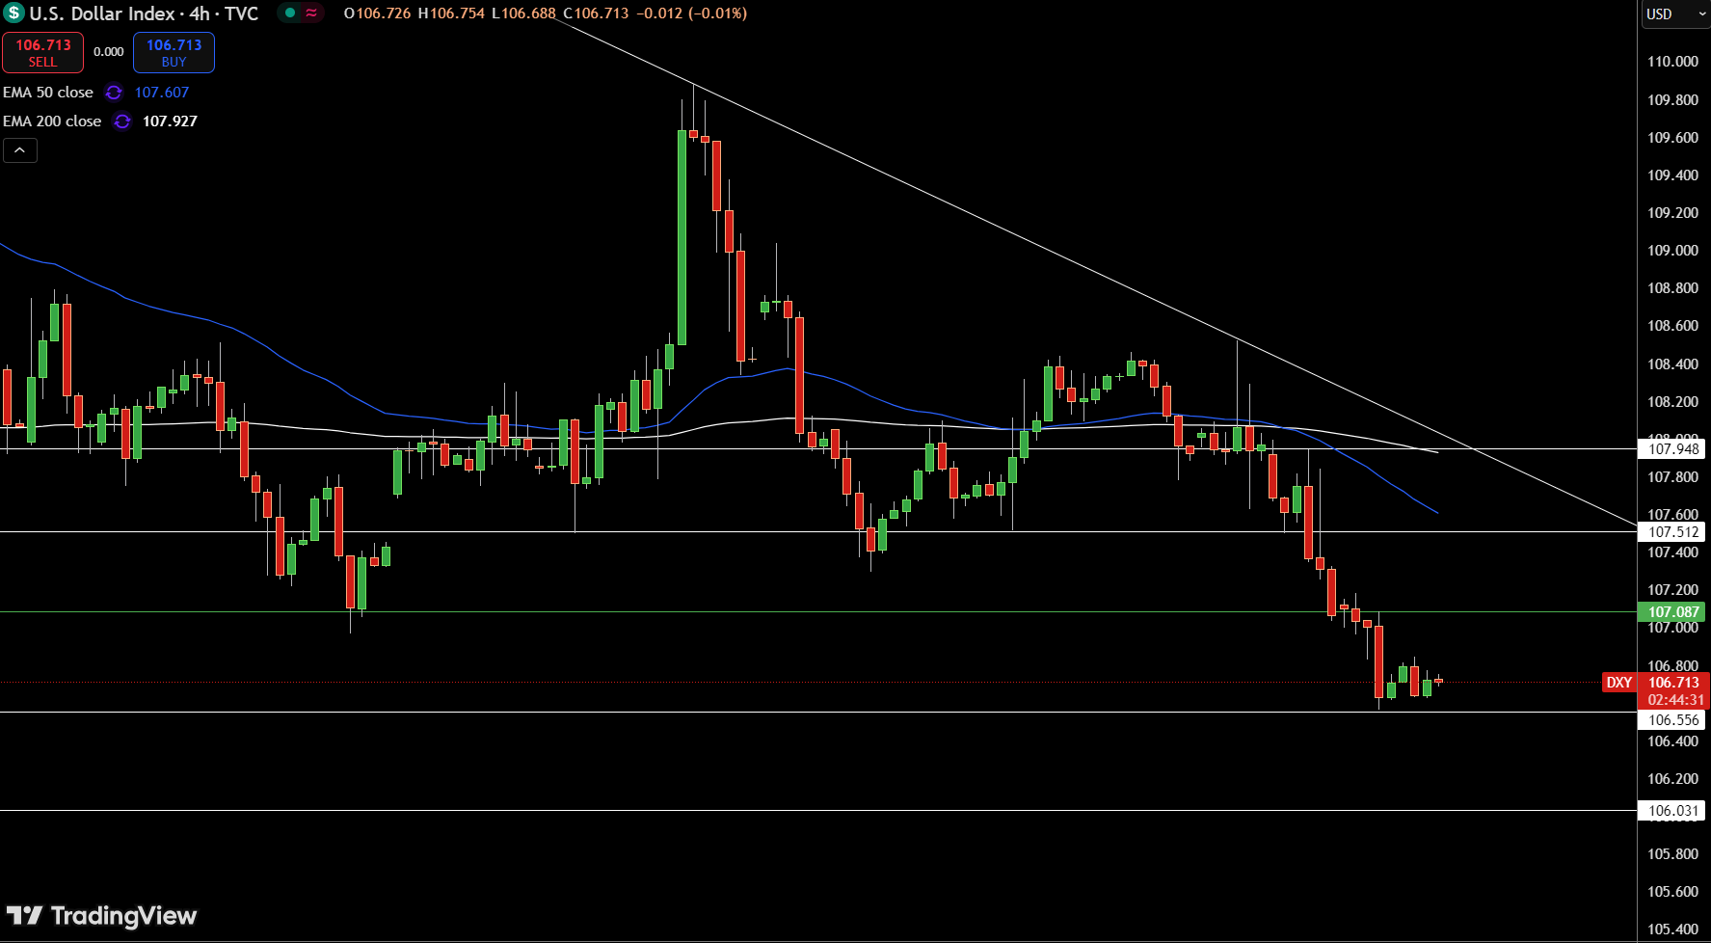Select the EMA 50 close legend label

coord(48,93)
